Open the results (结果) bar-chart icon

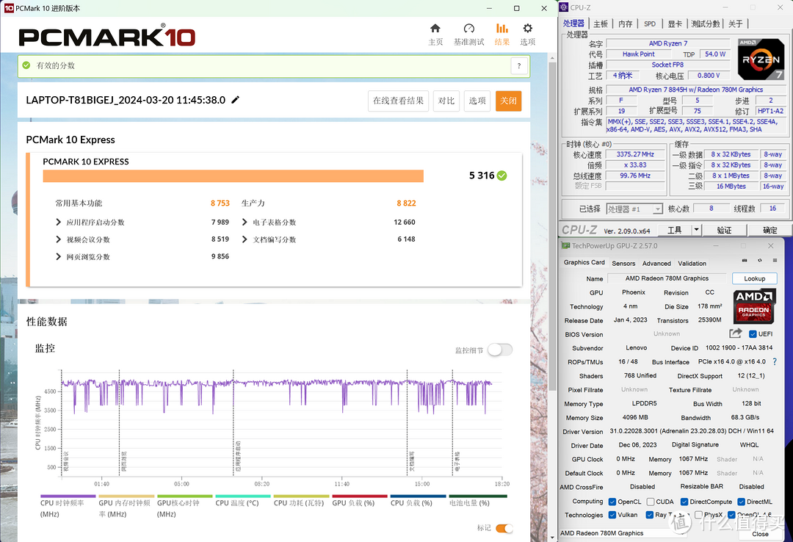point(501,29)
